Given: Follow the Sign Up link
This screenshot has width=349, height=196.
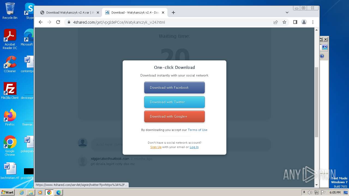Looking at the screenshot, I should click(156, 147).
